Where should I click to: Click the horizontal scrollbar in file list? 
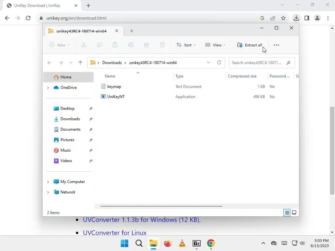point(161,206)
